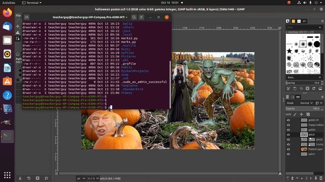The image size is (325, 182).
Task: Open Ubuntu Software from the dock
Action: click(7, 81)
